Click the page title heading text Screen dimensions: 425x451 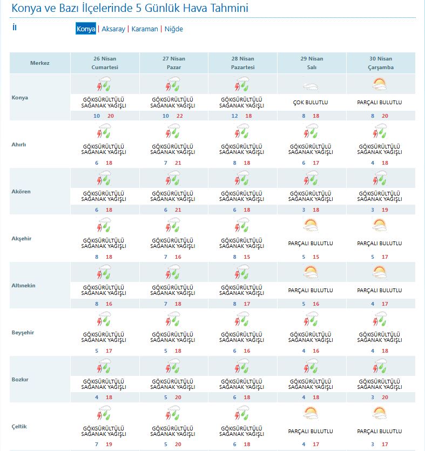pos(130,9)
